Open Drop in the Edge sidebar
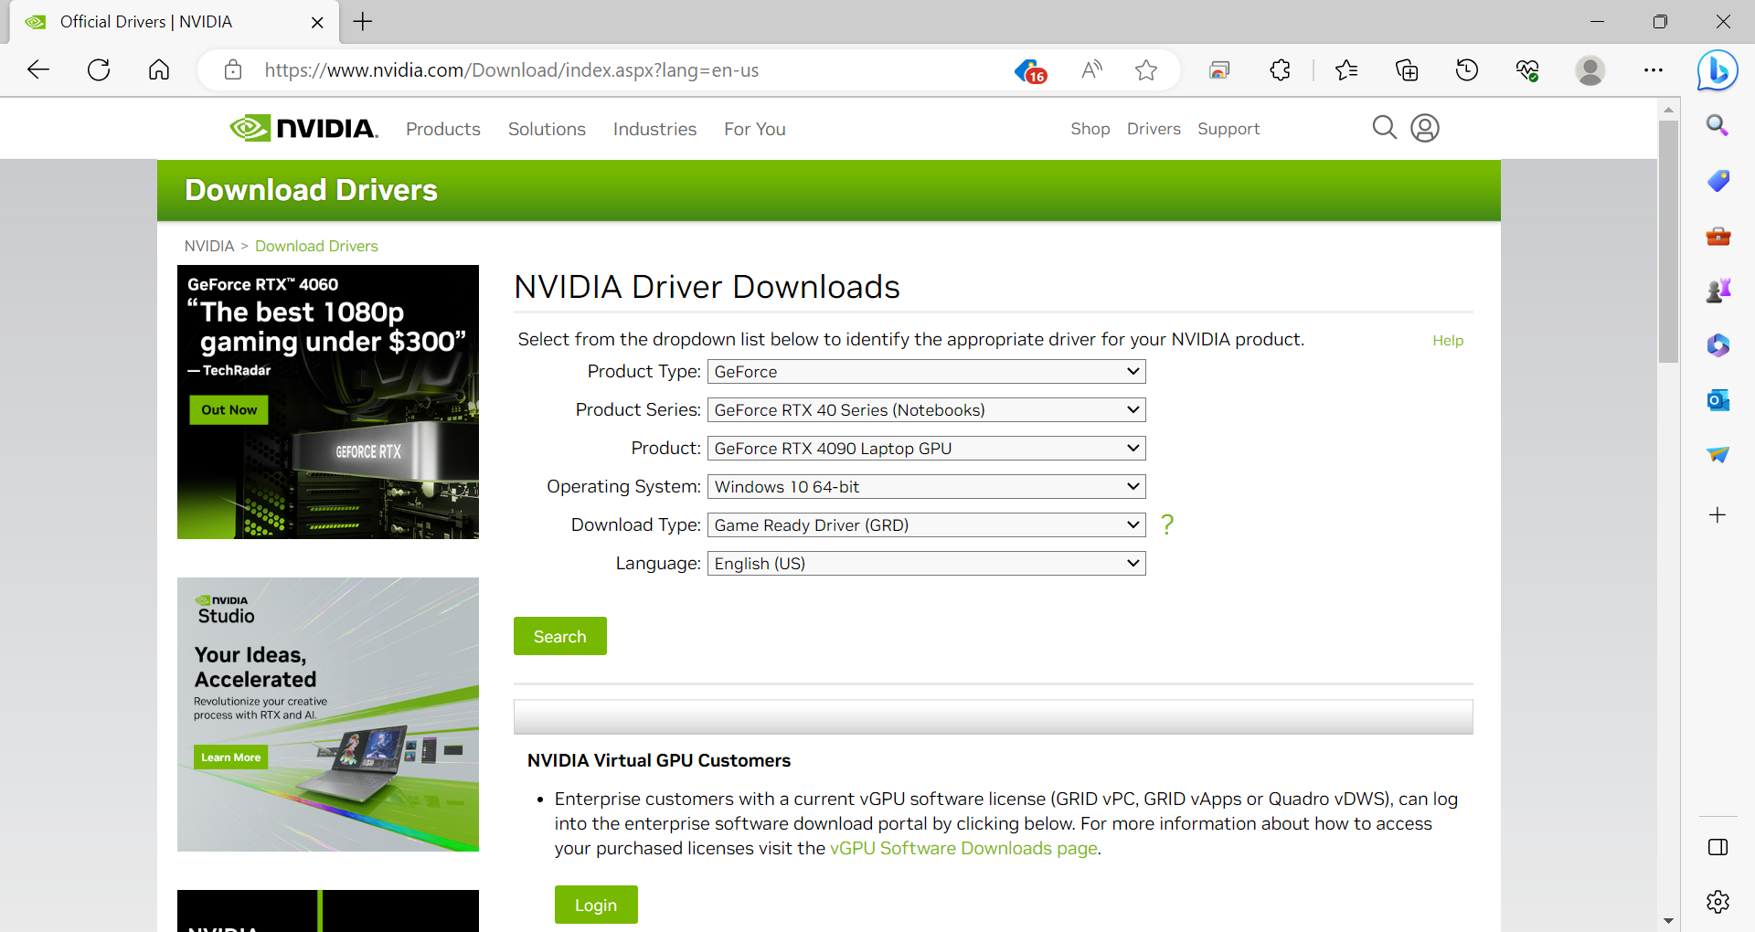The width and height of the screenshot is (1755, 932). (x=1718, y=454)
